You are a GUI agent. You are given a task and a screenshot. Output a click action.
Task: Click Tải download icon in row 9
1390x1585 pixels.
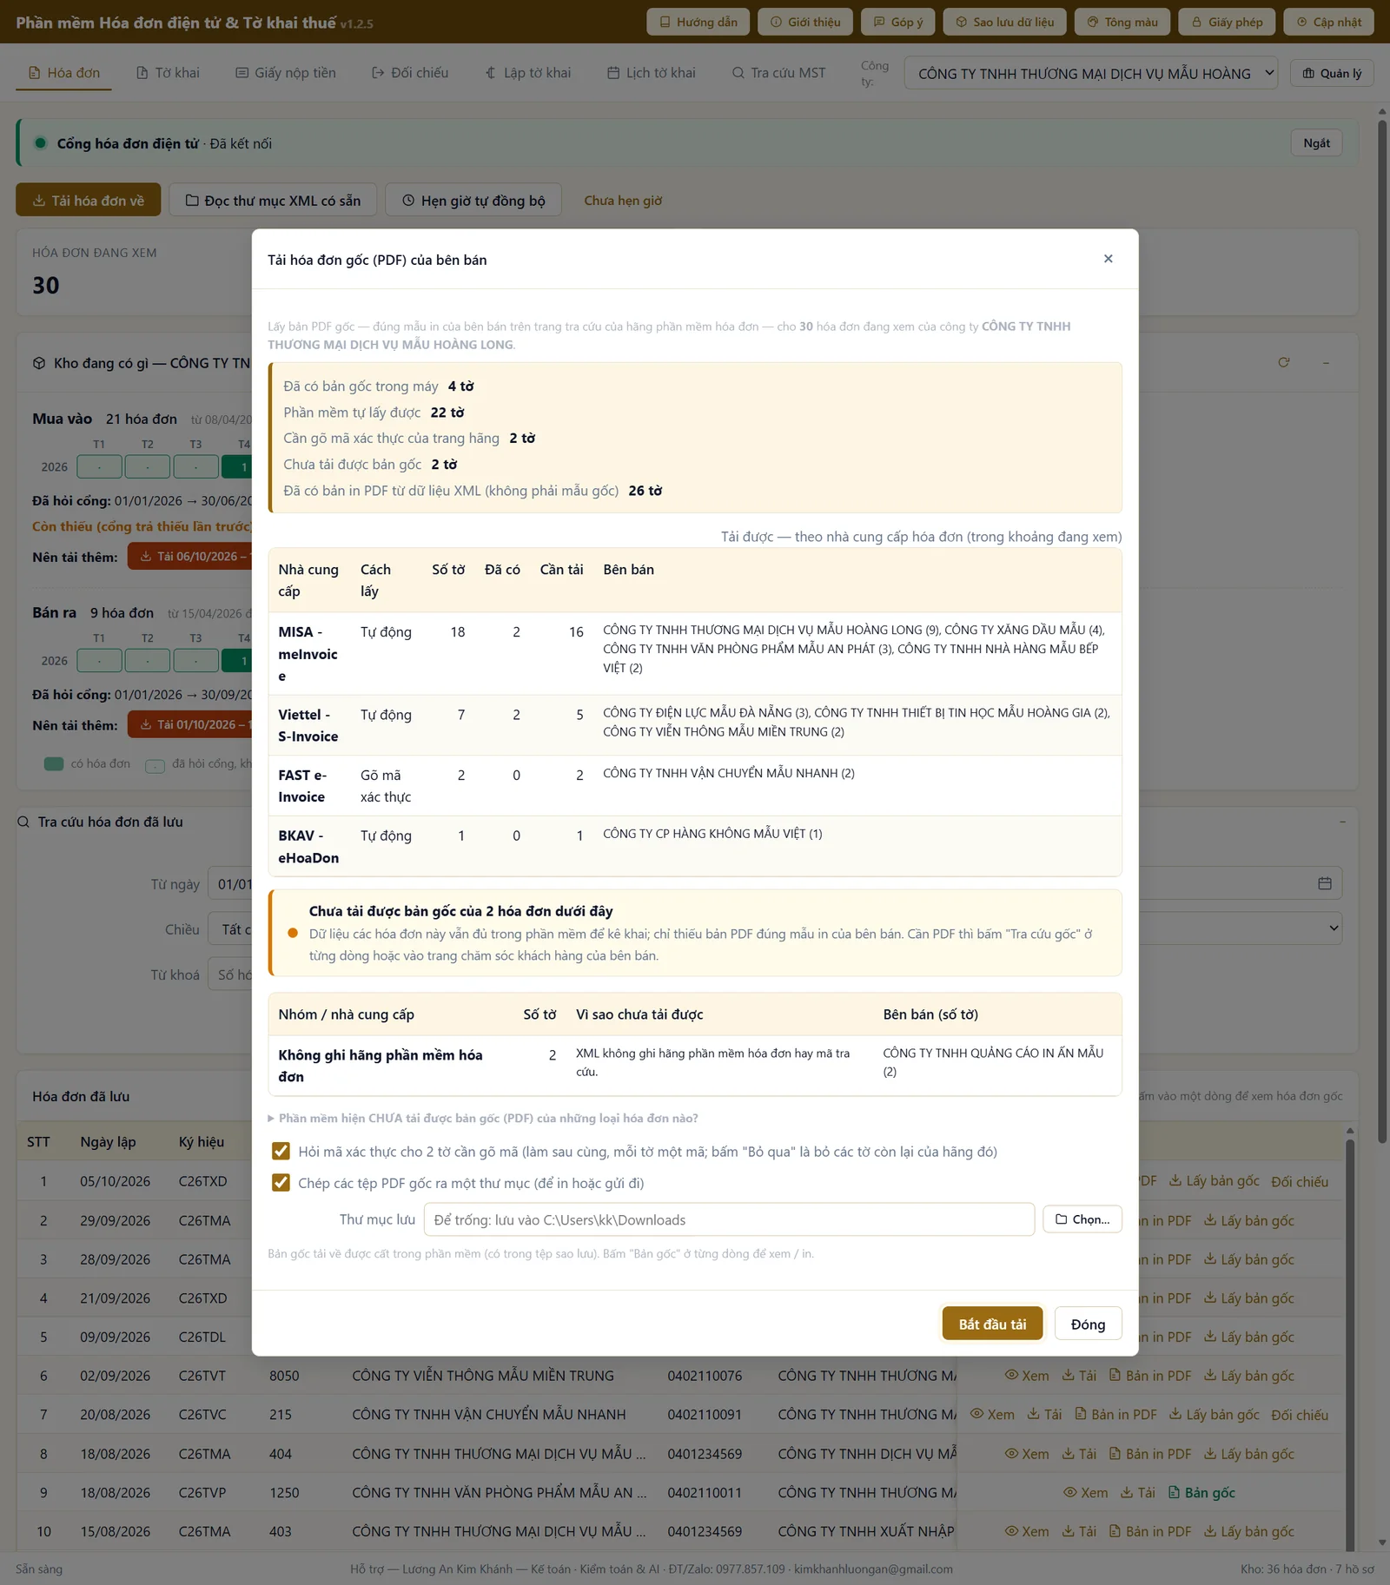pos(1127,1492)
